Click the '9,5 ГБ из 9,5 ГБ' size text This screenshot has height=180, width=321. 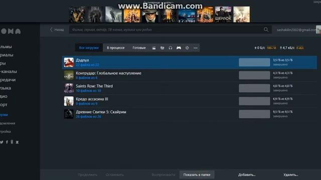coord(283,112)
